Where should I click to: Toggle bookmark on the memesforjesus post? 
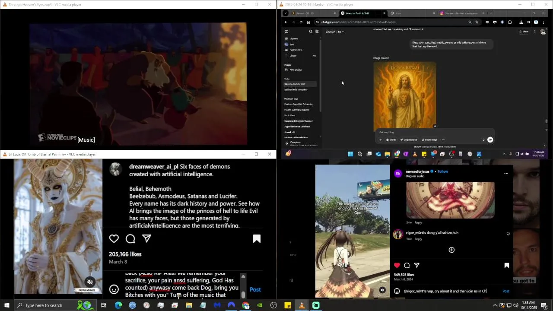507,265
